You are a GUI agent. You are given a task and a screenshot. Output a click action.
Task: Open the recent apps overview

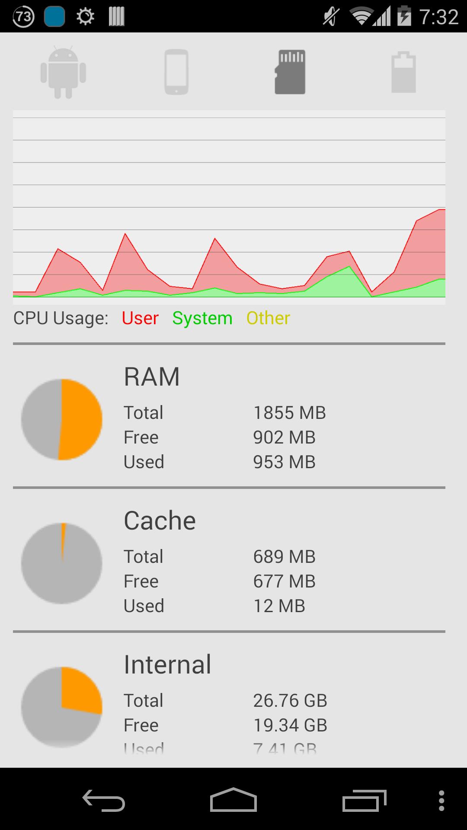(x=364, y=800)
